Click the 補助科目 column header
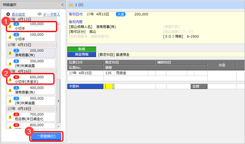245x144 pixels. pos(181,62)
